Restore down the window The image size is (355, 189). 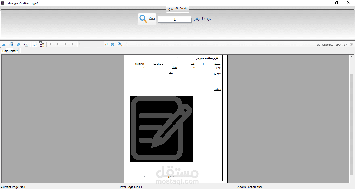click(x=337, y=3)
